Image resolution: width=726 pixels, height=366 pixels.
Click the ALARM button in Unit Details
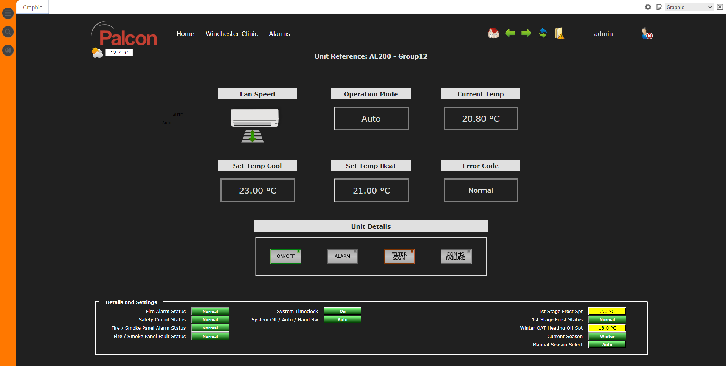pyautogui.click(x=342, y=256)
